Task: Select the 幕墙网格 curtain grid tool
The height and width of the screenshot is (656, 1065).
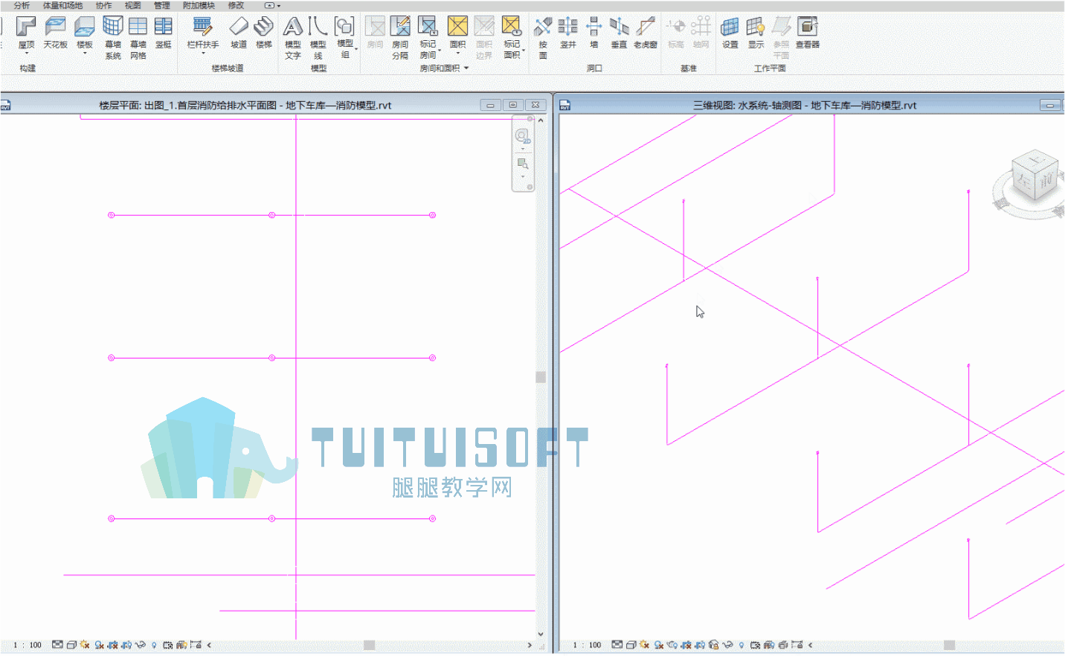Action: point(138,38)
